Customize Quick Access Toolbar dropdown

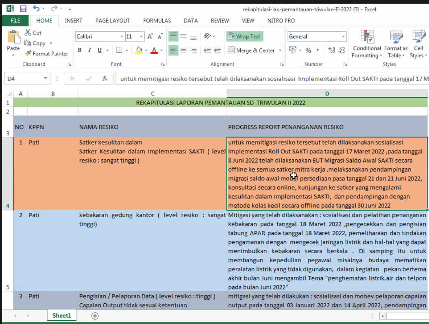pyautogui.click(x=70, y=9)
